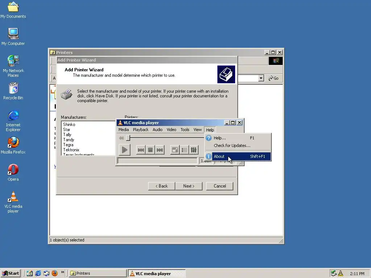The image size is (371, 278).
Task: Cancel the Add Printer Wizard
Action: [220, 186]
